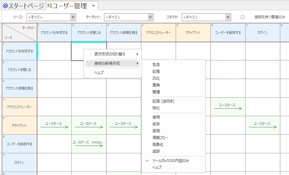Click the ユーザー管理 matrix tab icon
Image resolution: width=289 pixels, height=175 pixels.
point(50,6)
